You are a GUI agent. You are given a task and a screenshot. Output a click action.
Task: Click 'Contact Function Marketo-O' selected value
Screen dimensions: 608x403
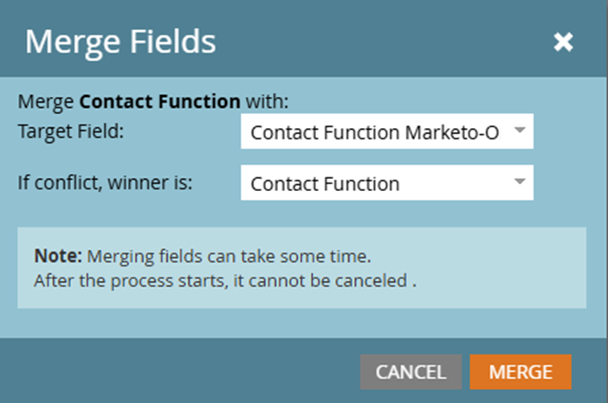coord(374,133)
